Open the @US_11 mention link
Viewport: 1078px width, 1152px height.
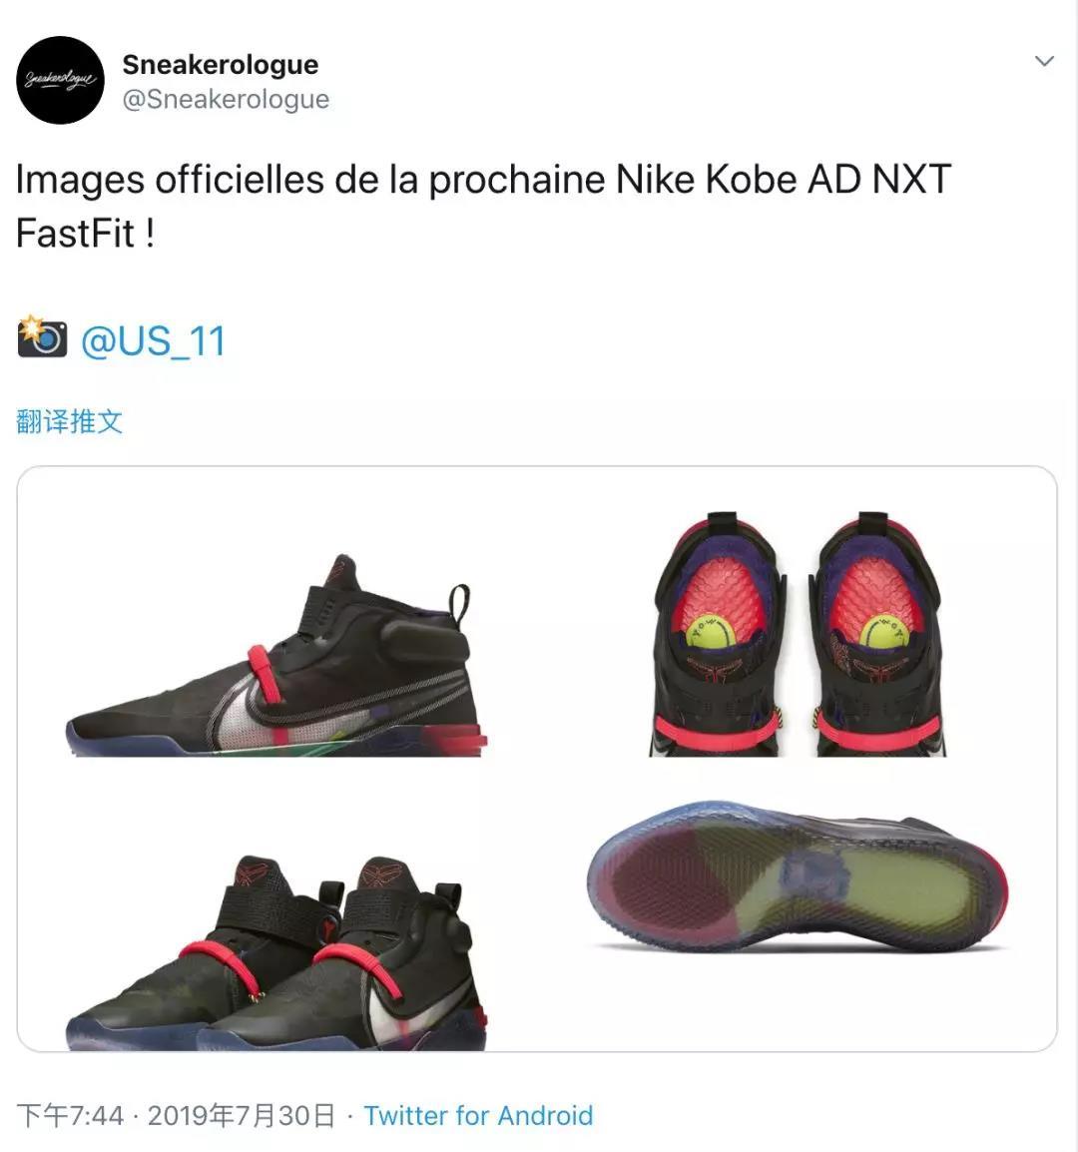(153, 340)
